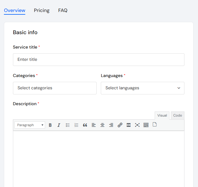Viewport: 198px width, 187px height.
Task: Apply italic formatting in the editor
Action: point(59,125)
